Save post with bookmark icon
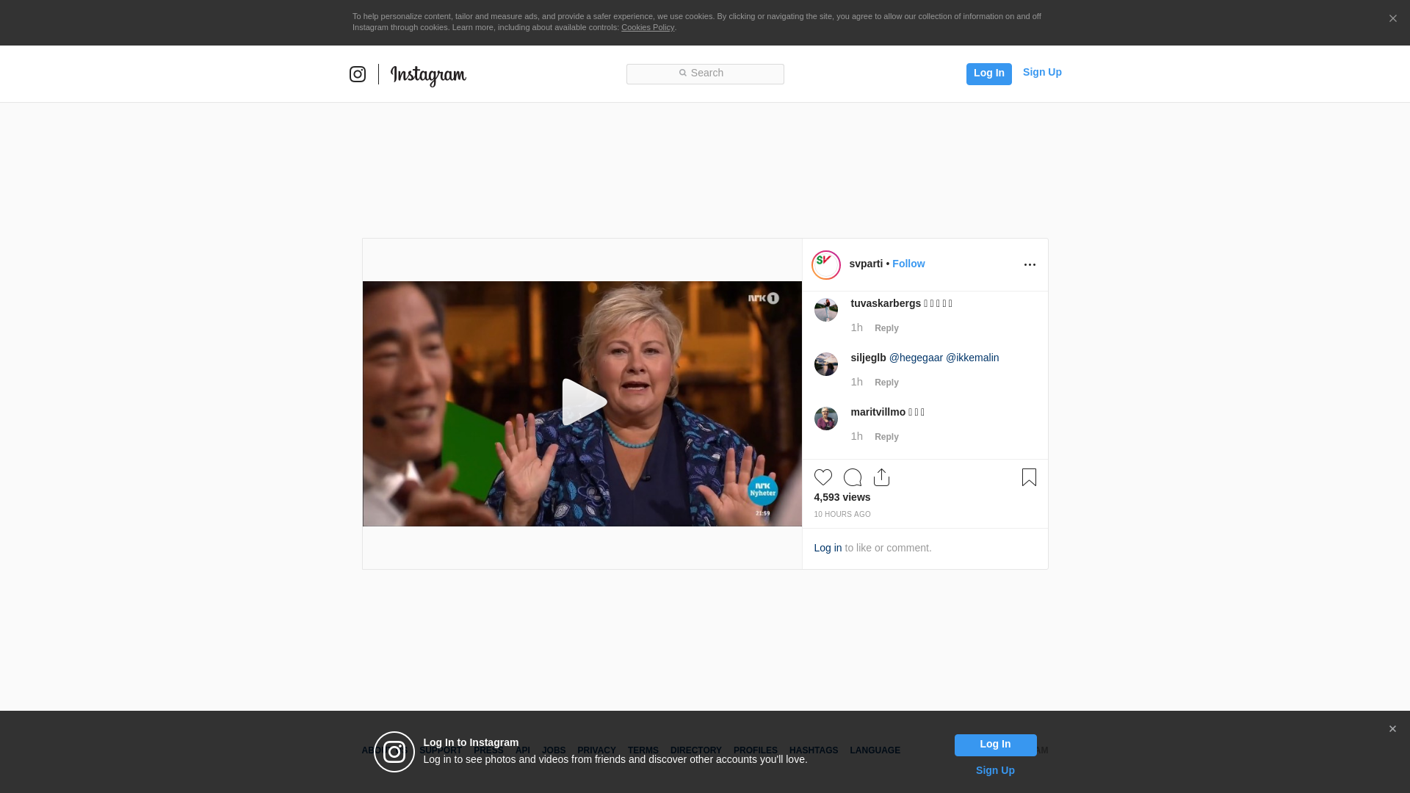The height and width of the screenshot is (793, 1410). (x=1029, y=477)
